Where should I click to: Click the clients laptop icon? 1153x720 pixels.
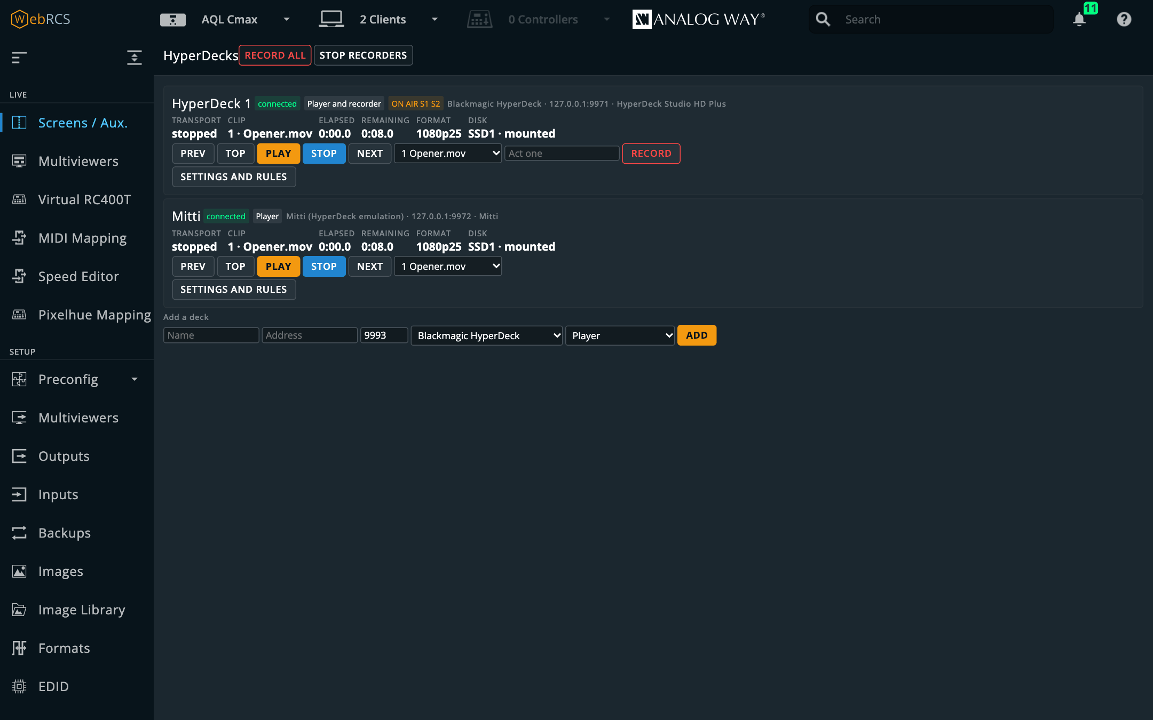click(x=331, y=19)
